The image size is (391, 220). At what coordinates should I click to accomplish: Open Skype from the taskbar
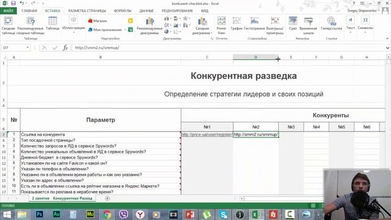tap(224, 215)
